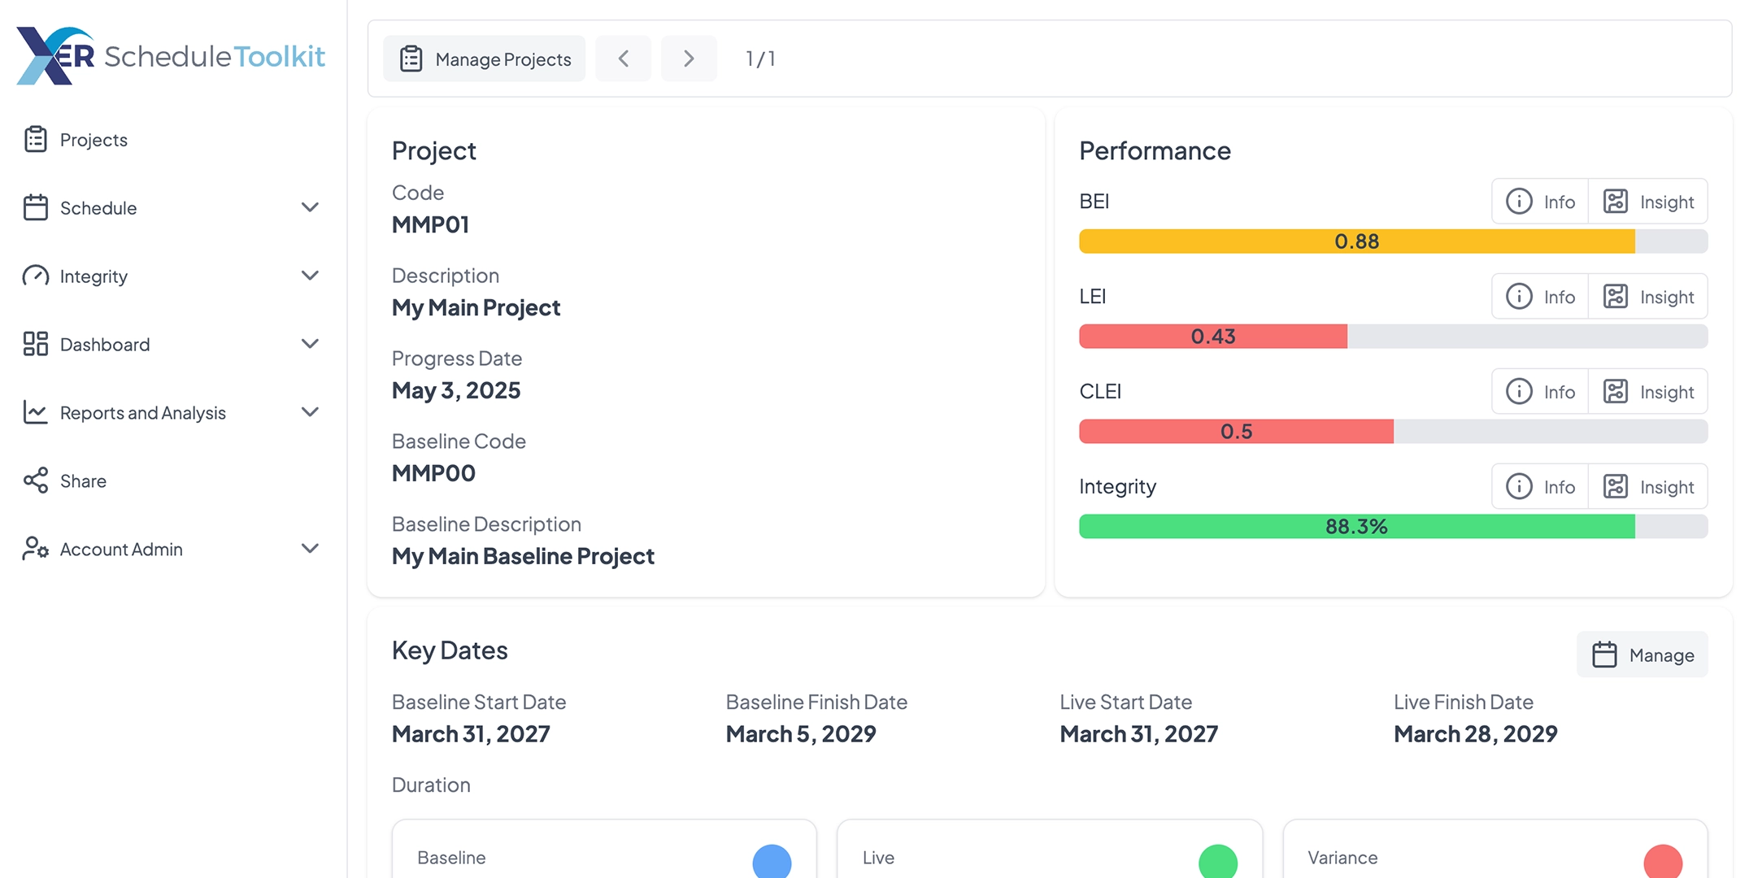Expand the Account Admin menu
The image size is (1749, 878).
point(310,549)
